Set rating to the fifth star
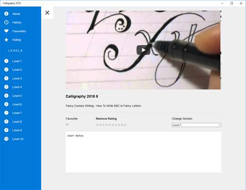Image resolution: width=246 pixels, height=190 pixels. point(110,125)
